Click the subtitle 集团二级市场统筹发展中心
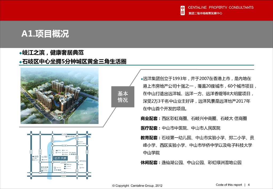Viewport: 273px width, 189px height. [x=205, y=13]
